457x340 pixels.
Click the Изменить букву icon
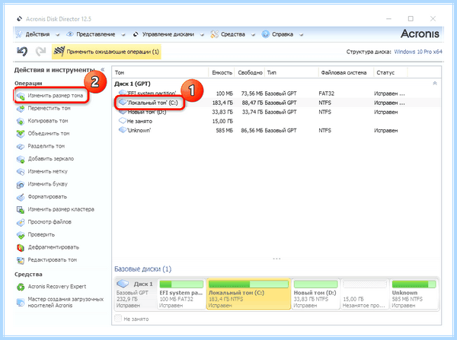click(21, 185)
